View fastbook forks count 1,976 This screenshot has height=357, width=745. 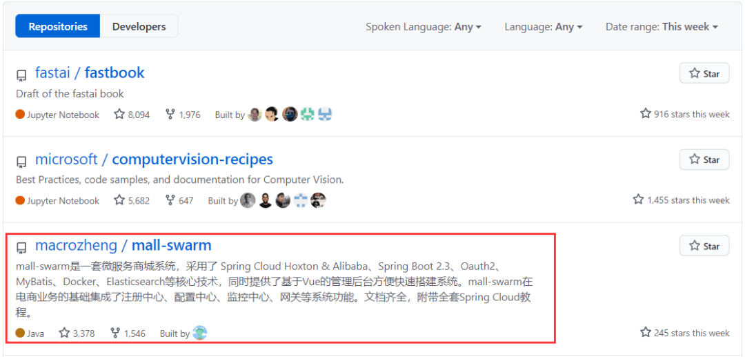(183, 114)
